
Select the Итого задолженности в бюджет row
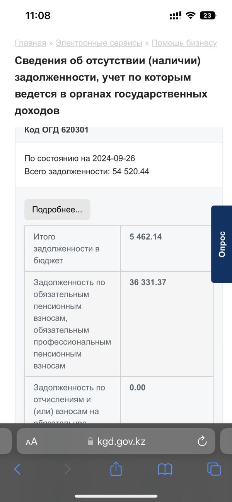119,248
